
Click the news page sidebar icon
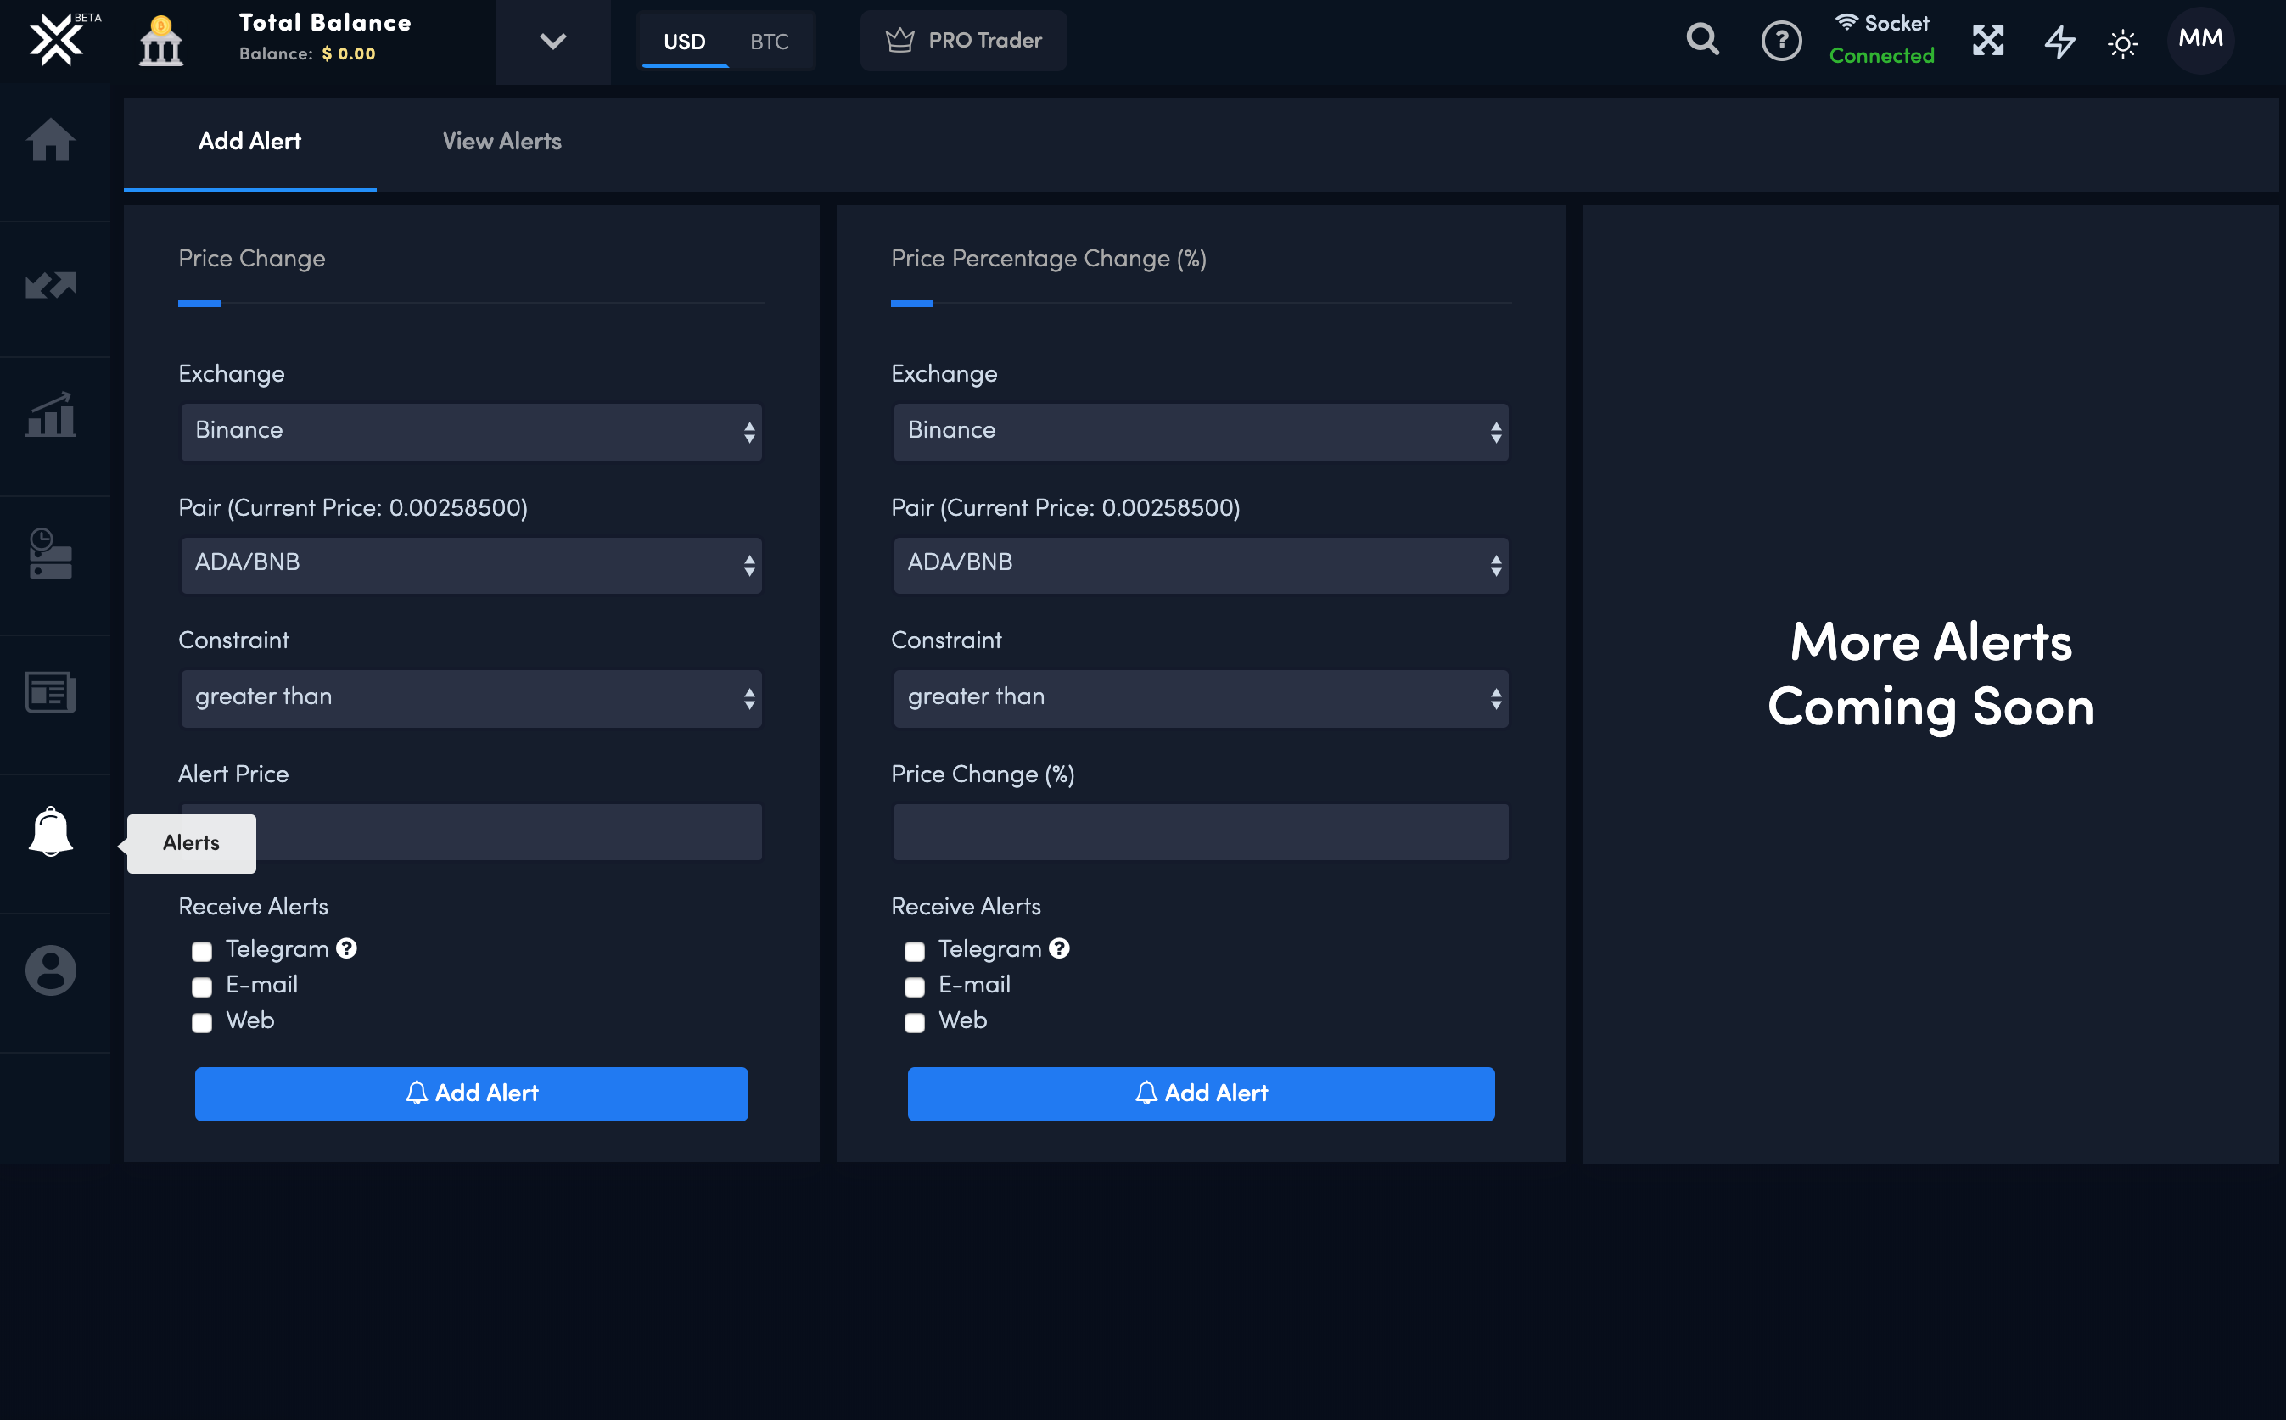[51, 693]
